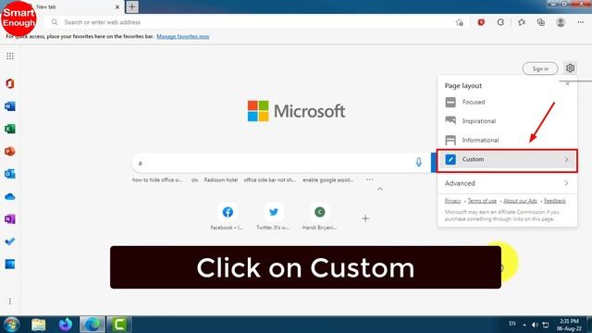Open OneDrive from the sidebar
Viewport: 592px width, 333px height.
tap(10, 197)
